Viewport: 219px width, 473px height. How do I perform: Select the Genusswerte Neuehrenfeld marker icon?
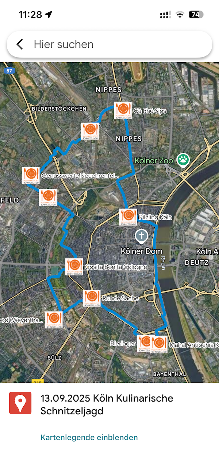pyautogui.click(x=31, y=175)
